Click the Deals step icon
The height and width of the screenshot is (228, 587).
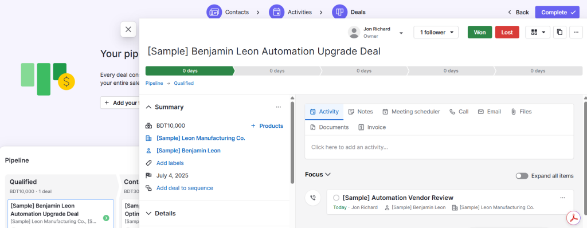339,12
